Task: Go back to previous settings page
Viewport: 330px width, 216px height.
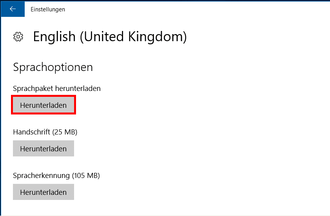Action: pos(13,9)
